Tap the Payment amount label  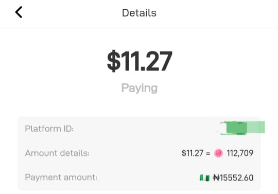click(x=61, y=178)
